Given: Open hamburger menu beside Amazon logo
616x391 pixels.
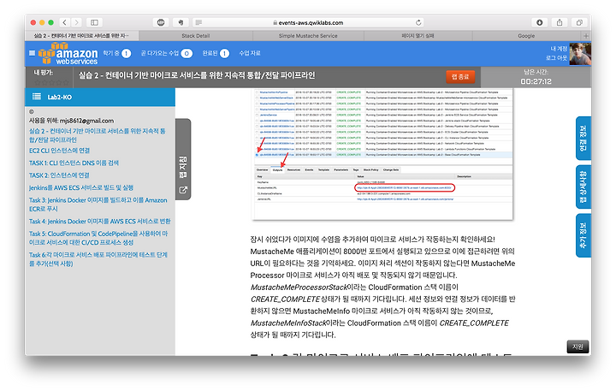Looking at the screenshot, I should tap(32, 53).
